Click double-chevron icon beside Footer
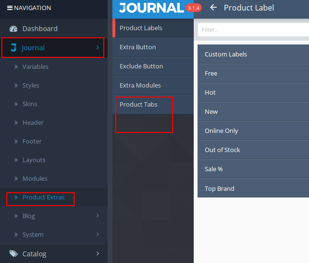Image resolution: width=309 pixels, height=263 pixels. tap(16, 141)
